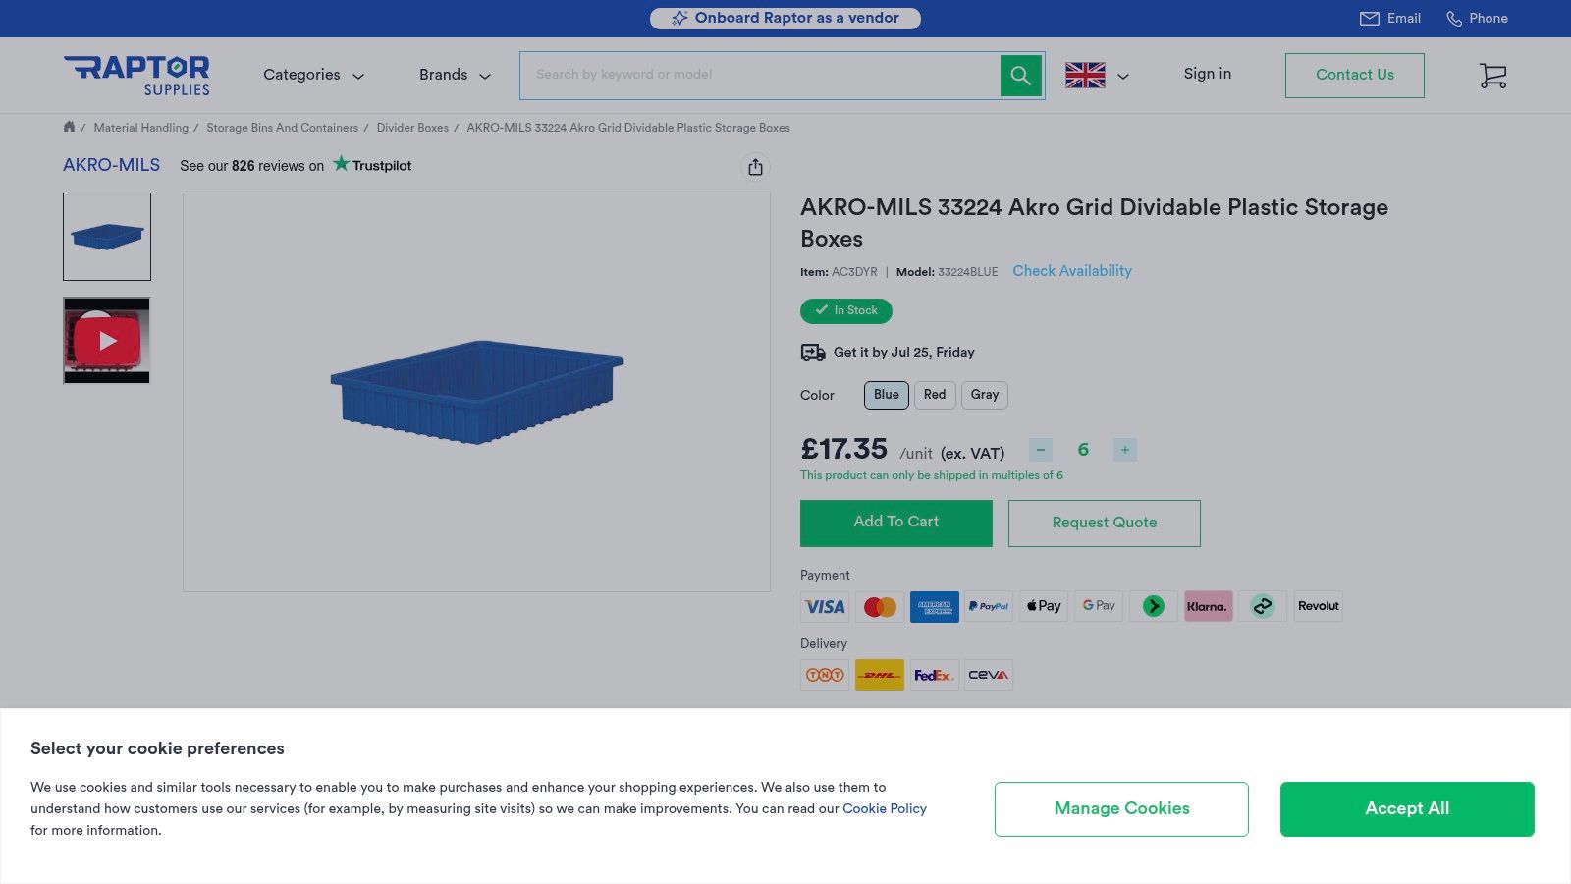The height and width of the screenshot is (884, 1571).
Task: Expand the Categories dropdown
Action: tap(313, 75)
